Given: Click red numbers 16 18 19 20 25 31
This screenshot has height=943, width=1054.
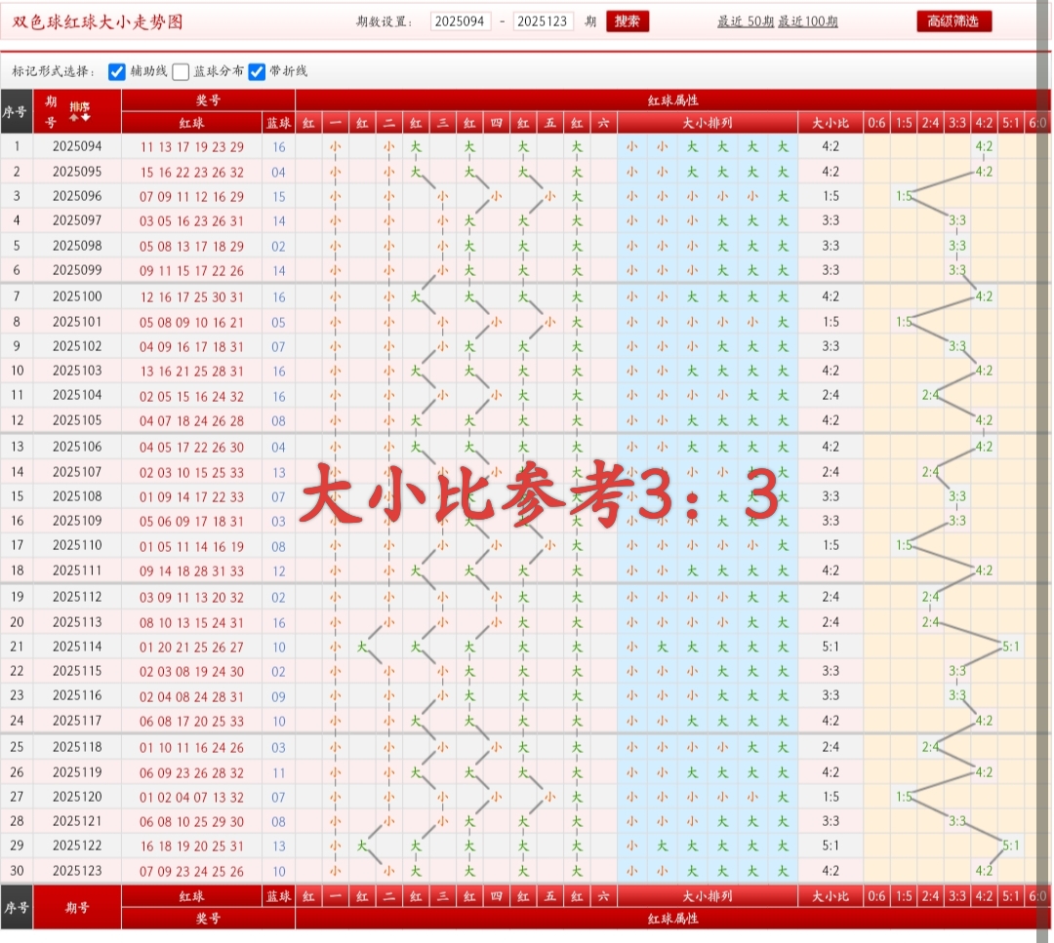Looking at the screenshot, I should click(x=191, y=846).
